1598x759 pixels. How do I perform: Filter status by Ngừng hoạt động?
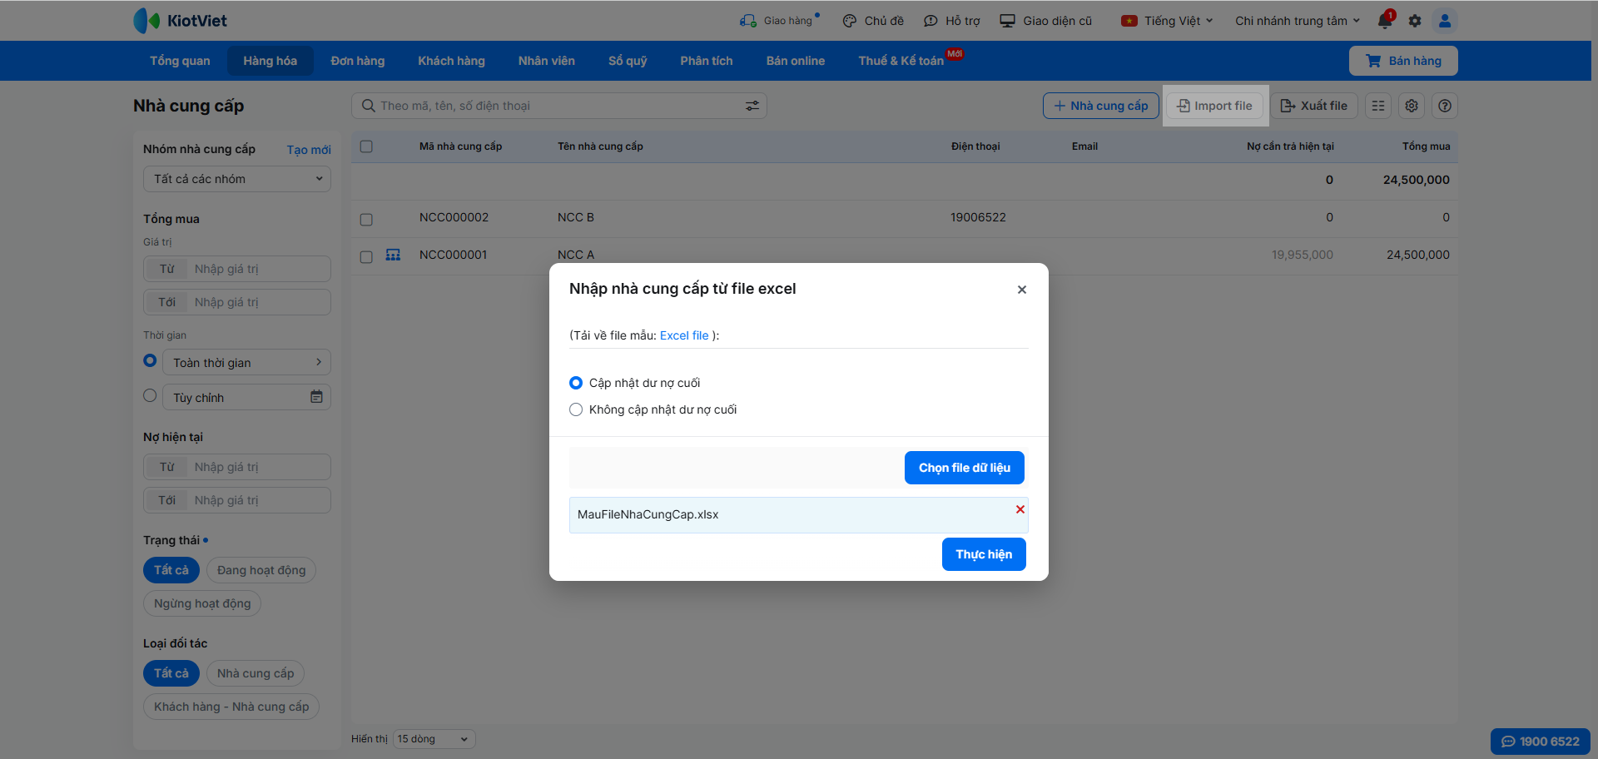[x=202, y=603]
